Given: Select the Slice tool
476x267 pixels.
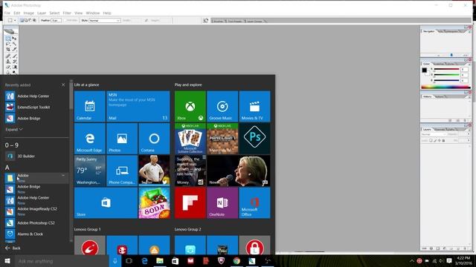Looking at the screenshot, I should point(14,50).
